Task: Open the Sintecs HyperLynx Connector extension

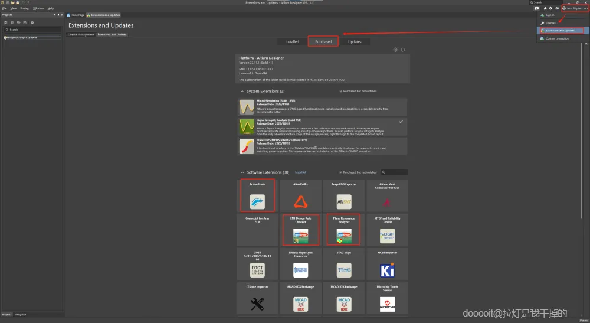Action: click(x=301, y=264)
